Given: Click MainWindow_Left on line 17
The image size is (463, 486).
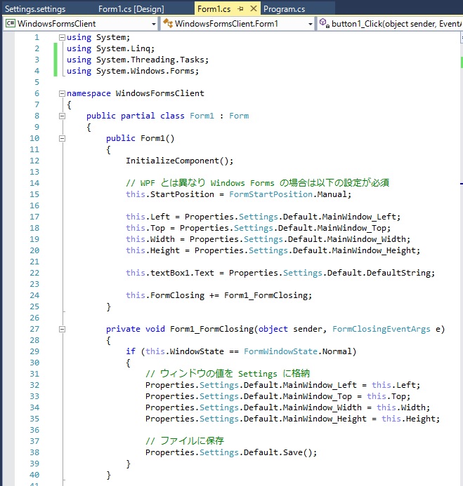Looking at the screenshot, I should [359, 217].
